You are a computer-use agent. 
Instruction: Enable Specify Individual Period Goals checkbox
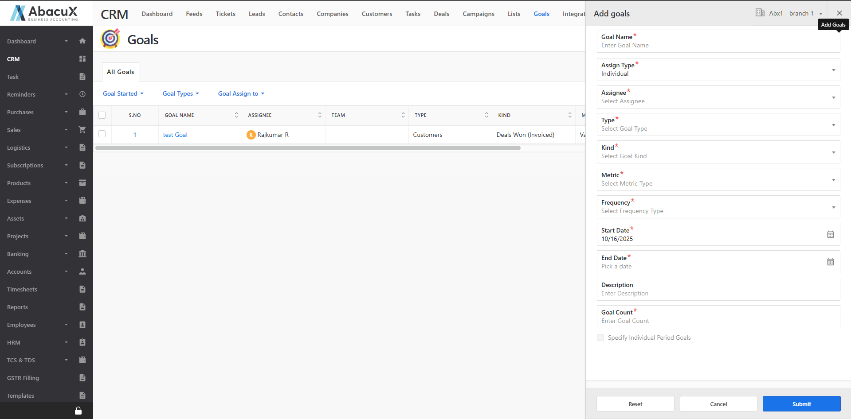coord(600,338)
